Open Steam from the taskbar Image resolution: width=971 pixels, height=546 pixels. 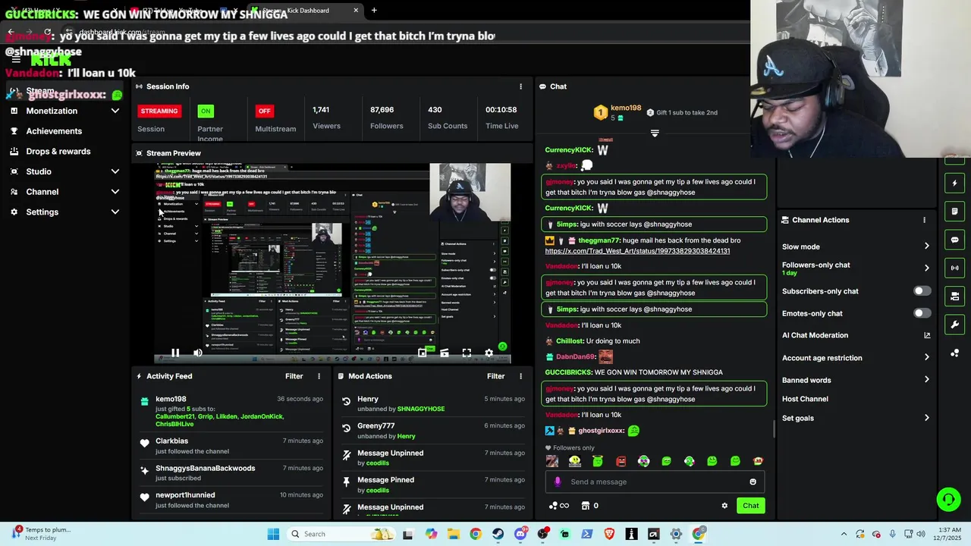pos(498,534)
